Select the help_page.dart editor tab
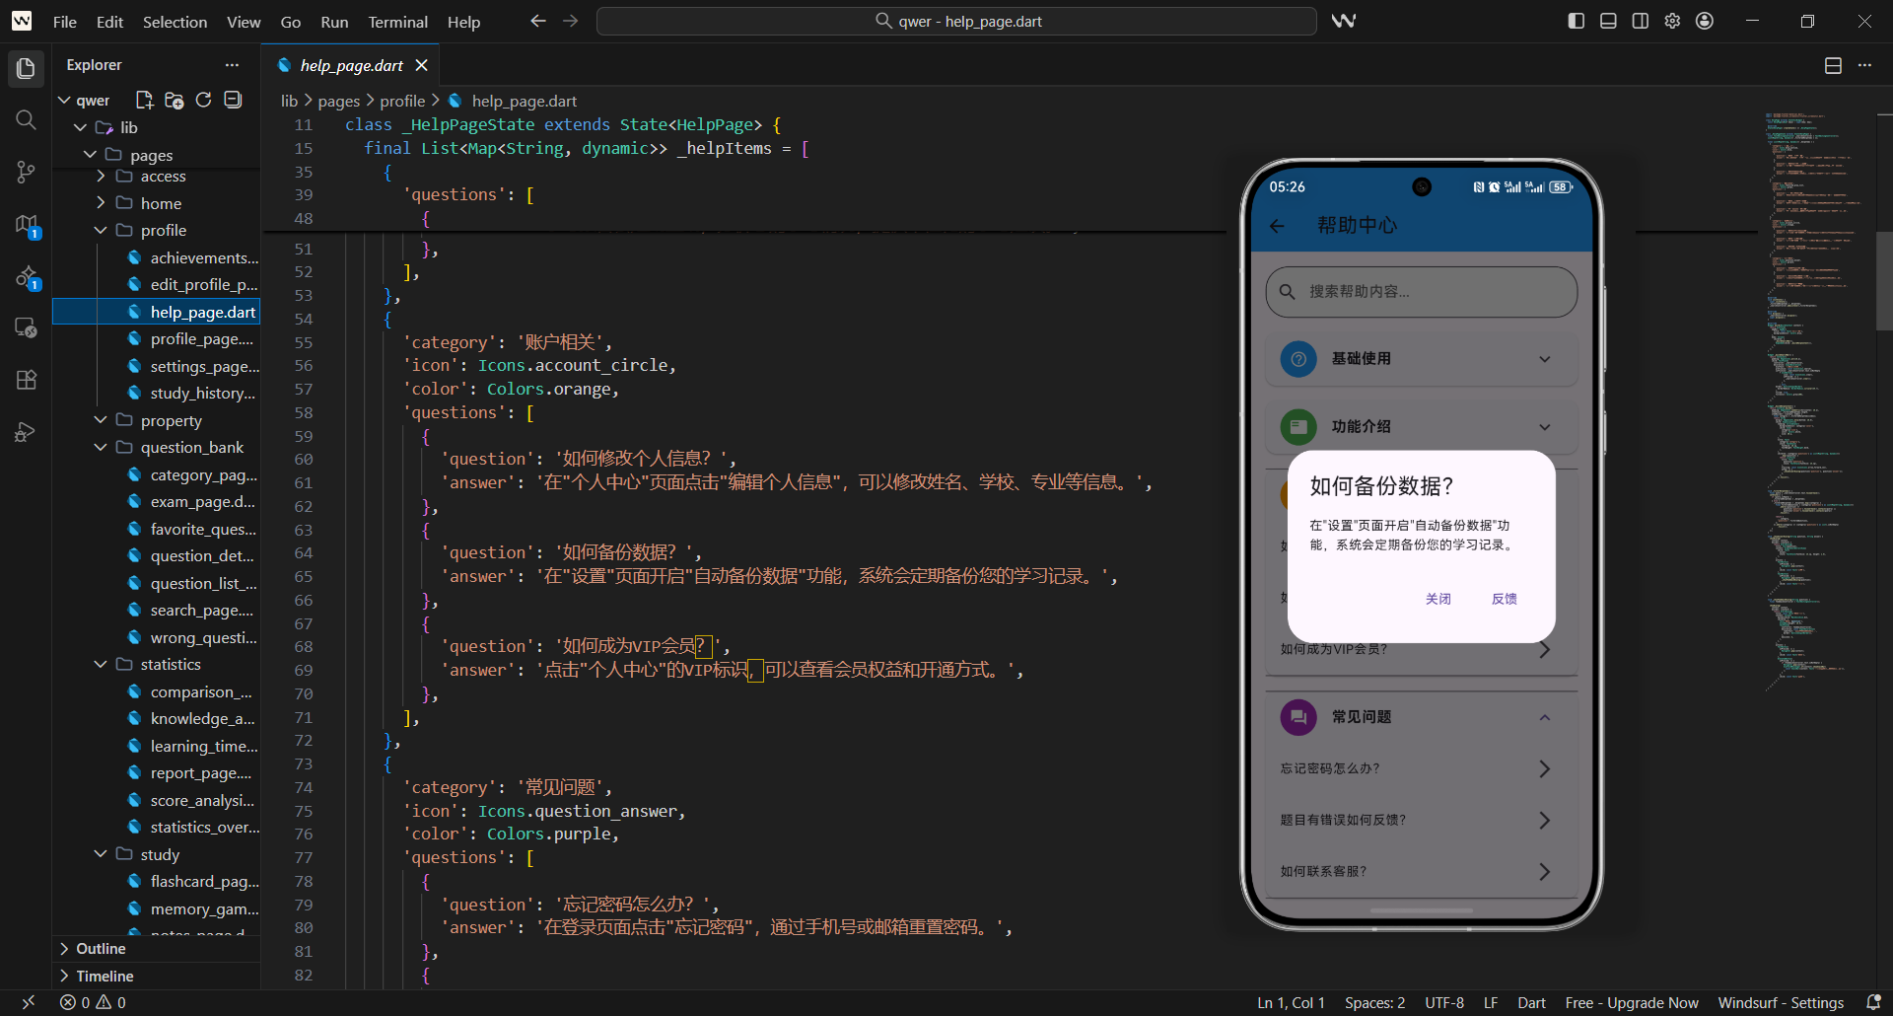The image size is (1893, 1016). coord(351,65)
